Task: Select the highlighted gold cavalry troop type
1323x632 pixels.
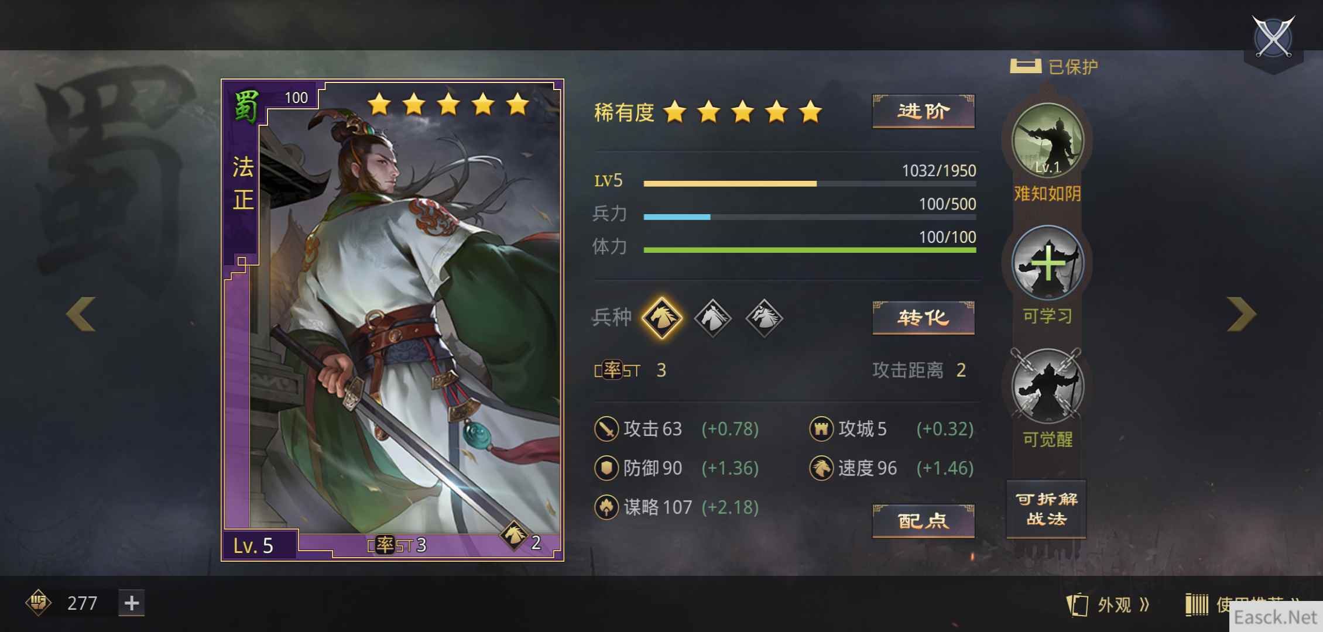Action: point(661,318)
